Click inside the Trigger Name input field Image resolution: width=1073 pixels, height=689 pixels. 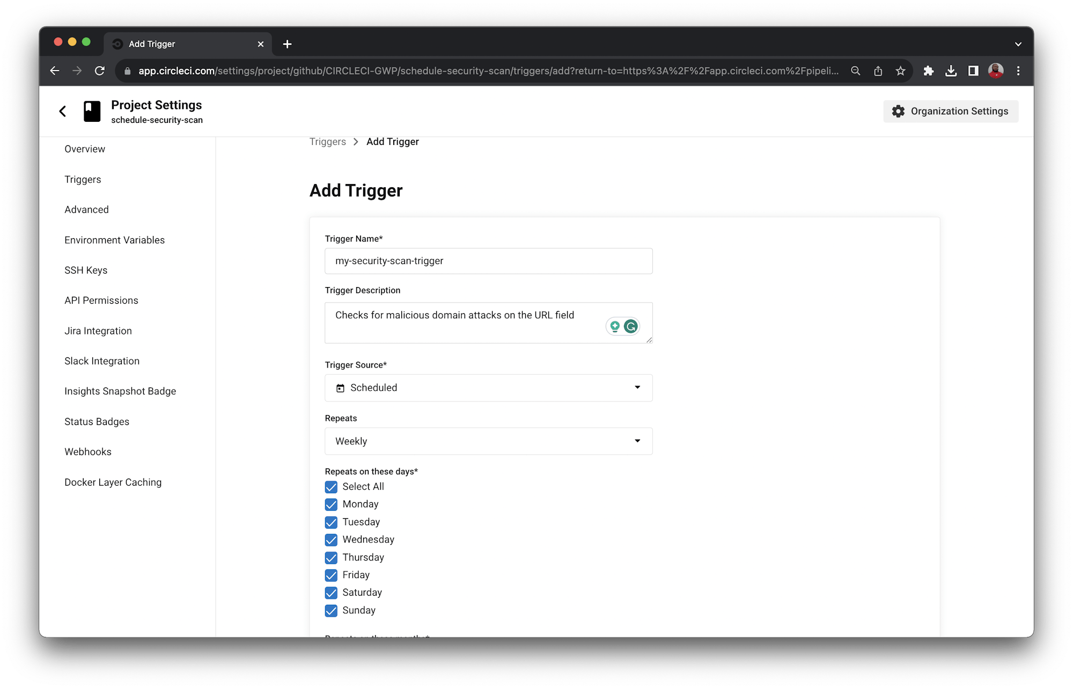click(x=488, y=261)
